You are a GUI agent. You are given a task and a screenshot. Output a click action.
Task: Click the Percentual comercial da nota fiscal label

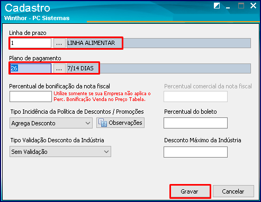click(208, 86)
